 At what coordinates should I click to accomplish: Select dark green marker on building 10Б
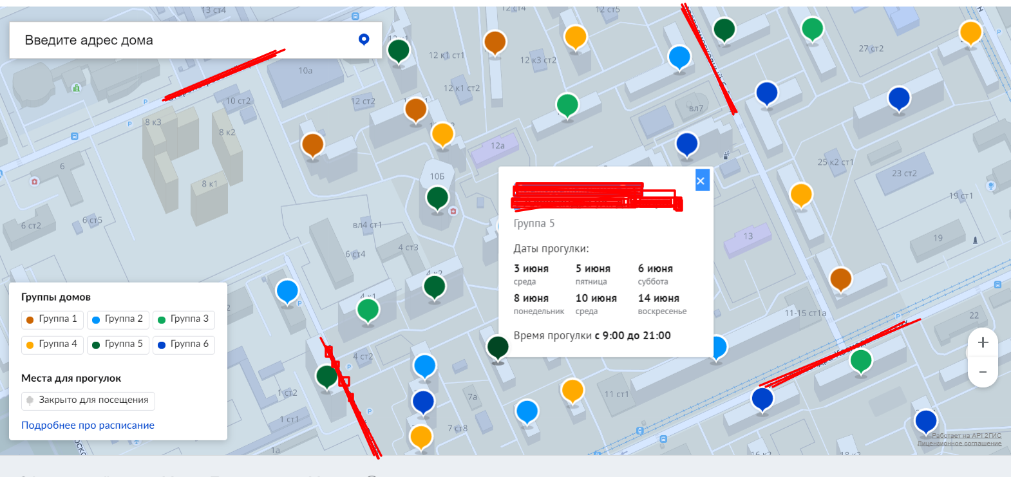438,197
